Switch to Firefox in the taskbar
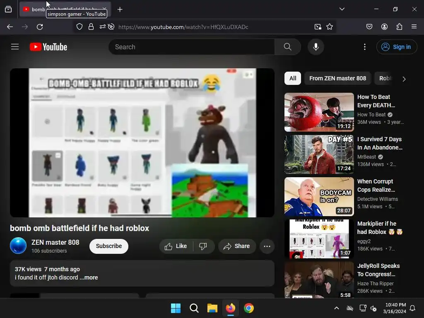 tap(230, 308)
